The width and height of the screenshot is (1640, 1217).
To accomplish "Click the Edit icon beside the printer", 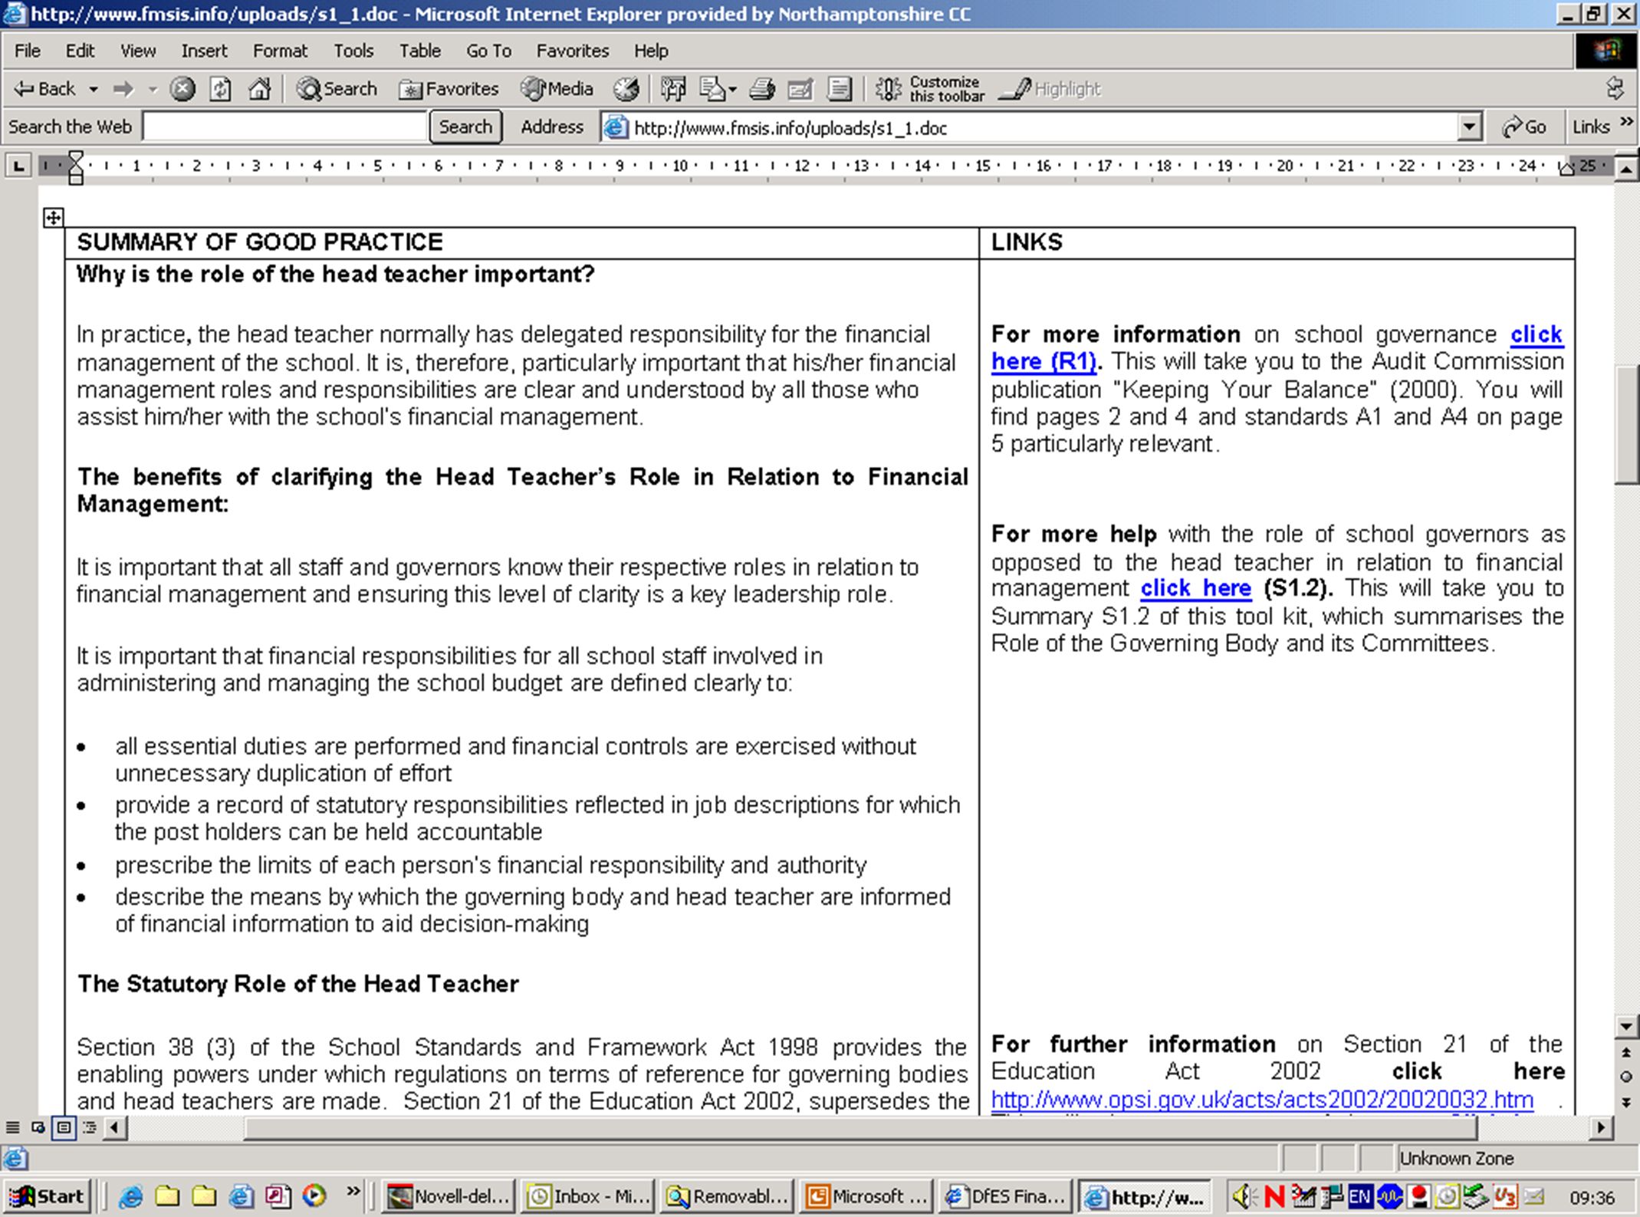I will click(x=800, y=89).
